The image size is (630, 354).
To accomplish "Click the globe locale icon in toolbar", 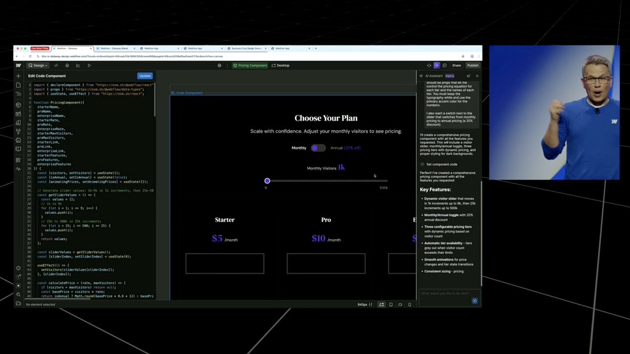I will pos(219,66).
